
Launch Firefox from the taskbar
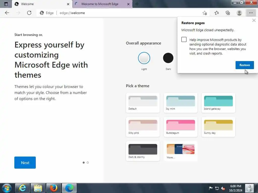pos(54,188)
